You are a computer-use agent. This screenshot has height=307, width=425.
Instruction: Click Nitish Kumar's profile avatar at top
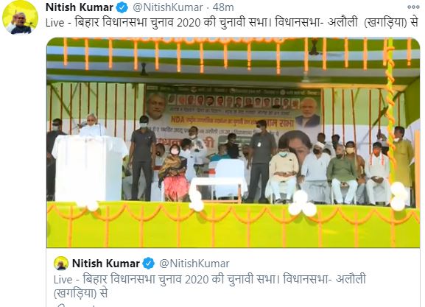[20, 18]
